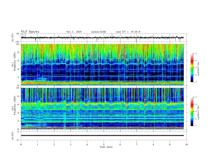Click the lower colorbar beside ch.2 spectrogram
The image size is (210, 162).
192,111
